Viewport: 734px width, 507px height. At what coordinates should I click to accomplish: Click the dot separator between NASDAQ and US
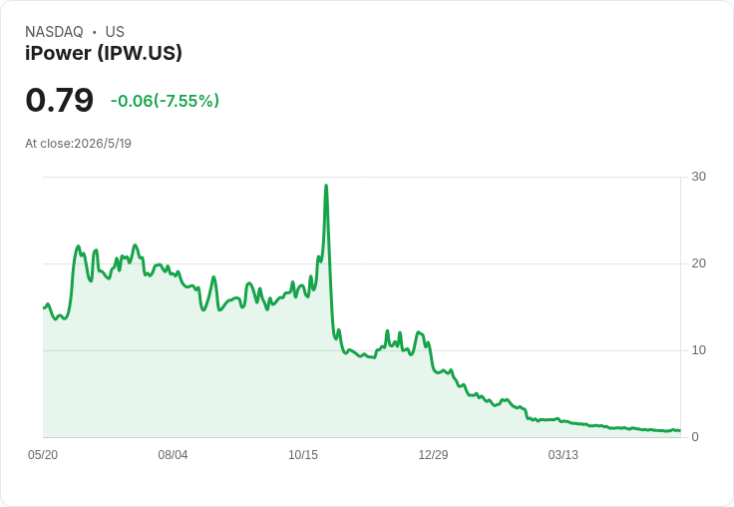95,32
